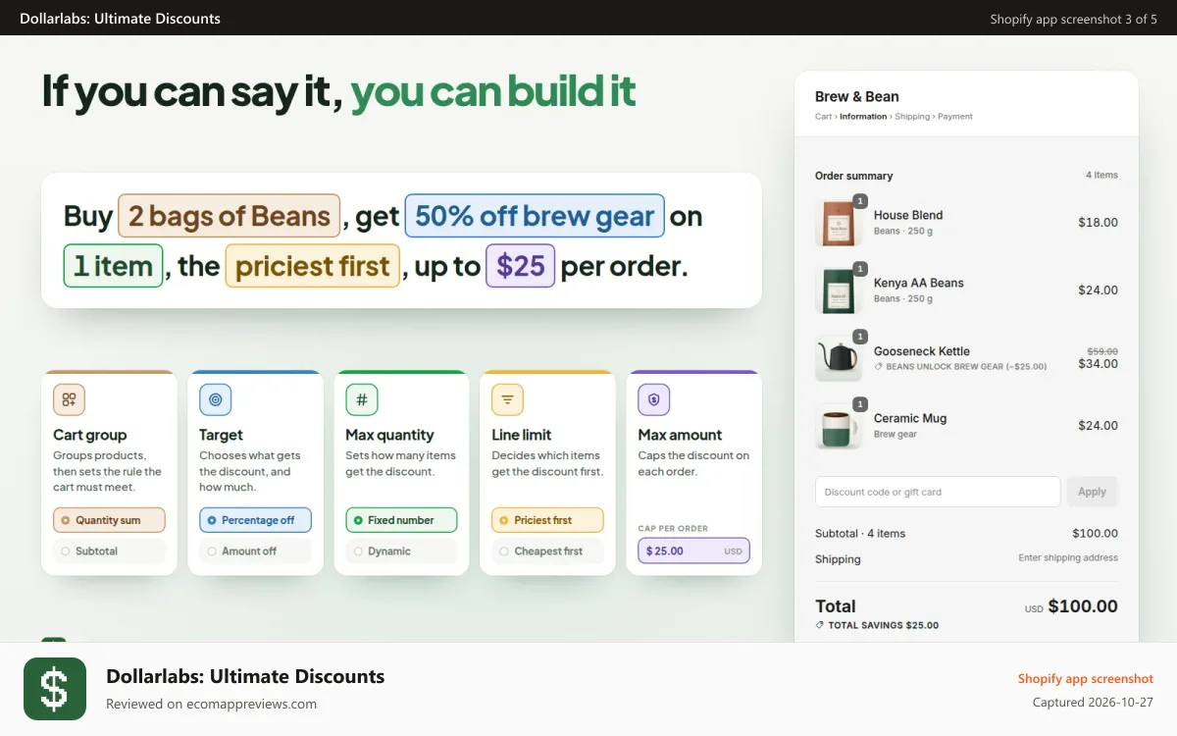Click the 'Enter shipping address' text
1177x736 pixels.
pos(1068,558)
